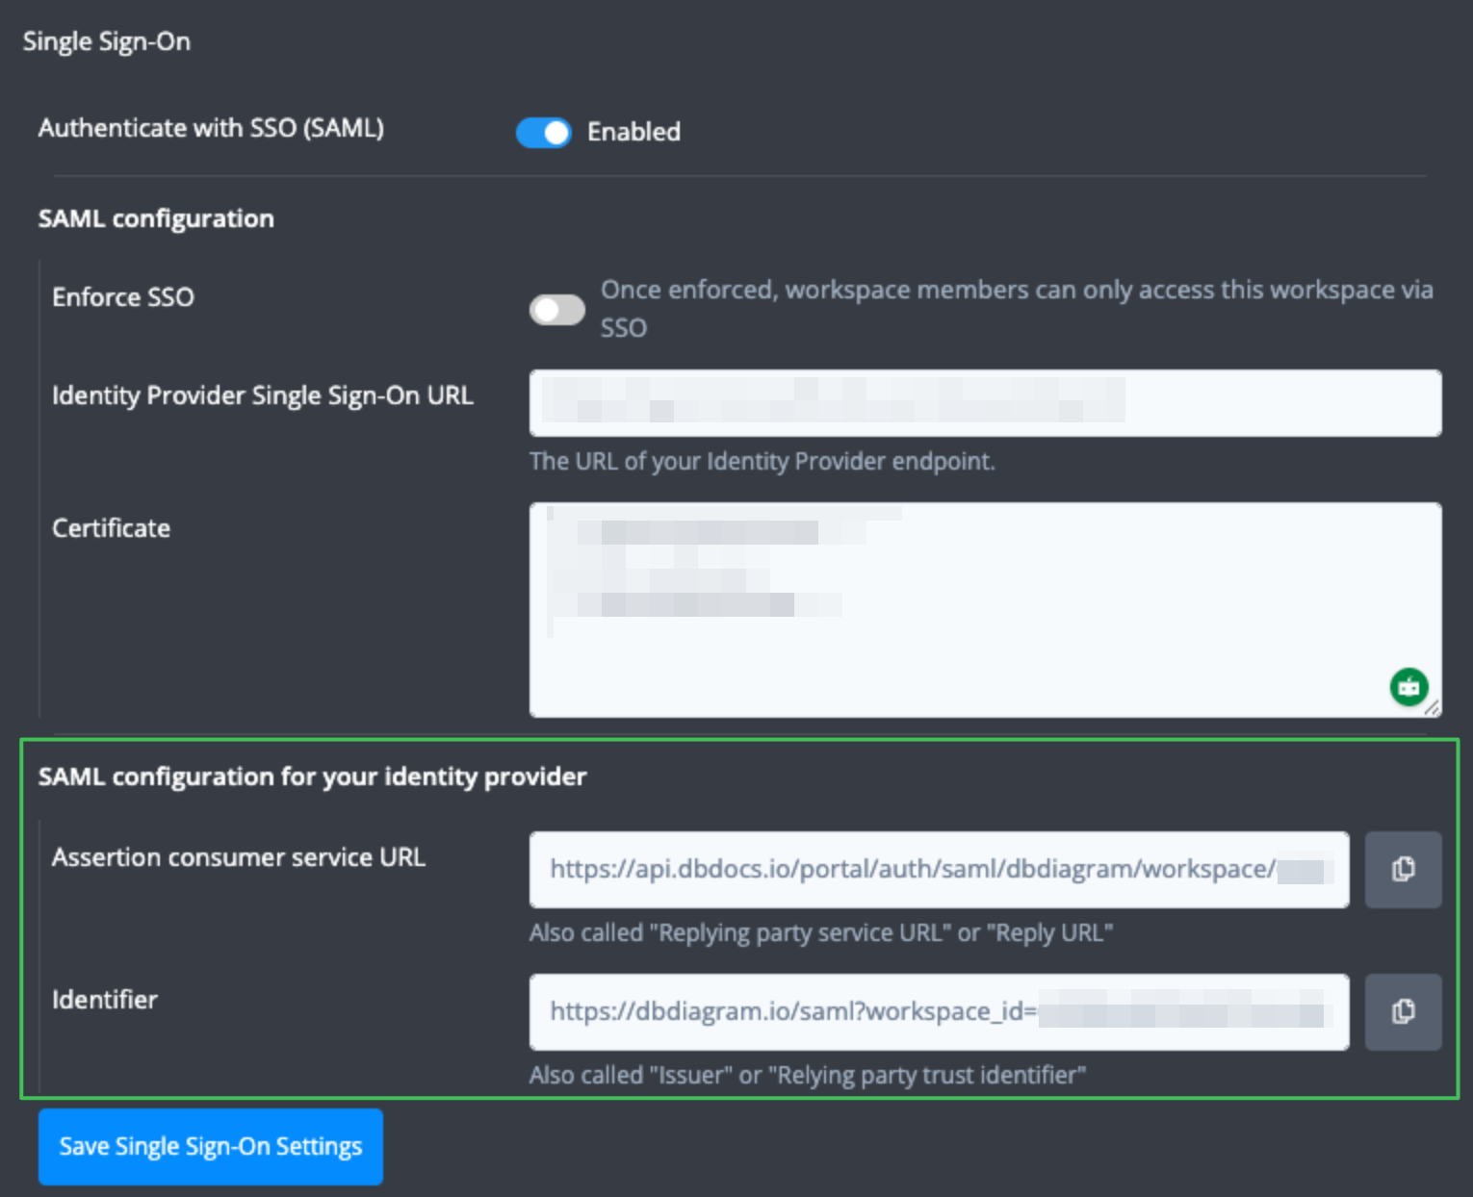1473x1197 pixels.
Task: Click the SAML configuration heading
Action: coord(156,218)
